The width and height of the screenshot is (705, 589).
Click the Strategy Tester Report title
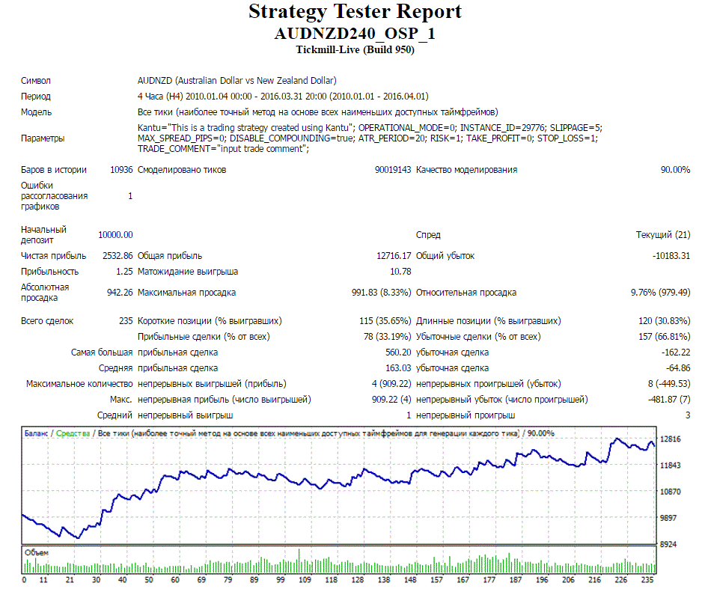[355, 12]
